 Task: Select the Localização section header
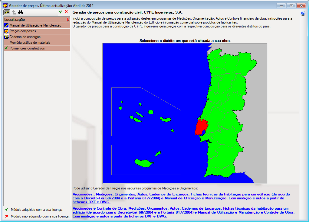coord(37,20)
